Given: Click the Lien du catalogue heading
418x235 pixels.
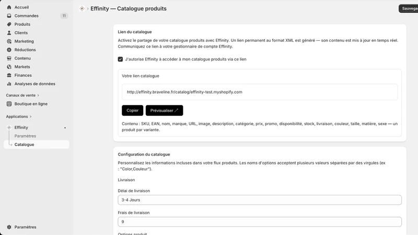Looking at the screenshot, I should tap(135, 32).
